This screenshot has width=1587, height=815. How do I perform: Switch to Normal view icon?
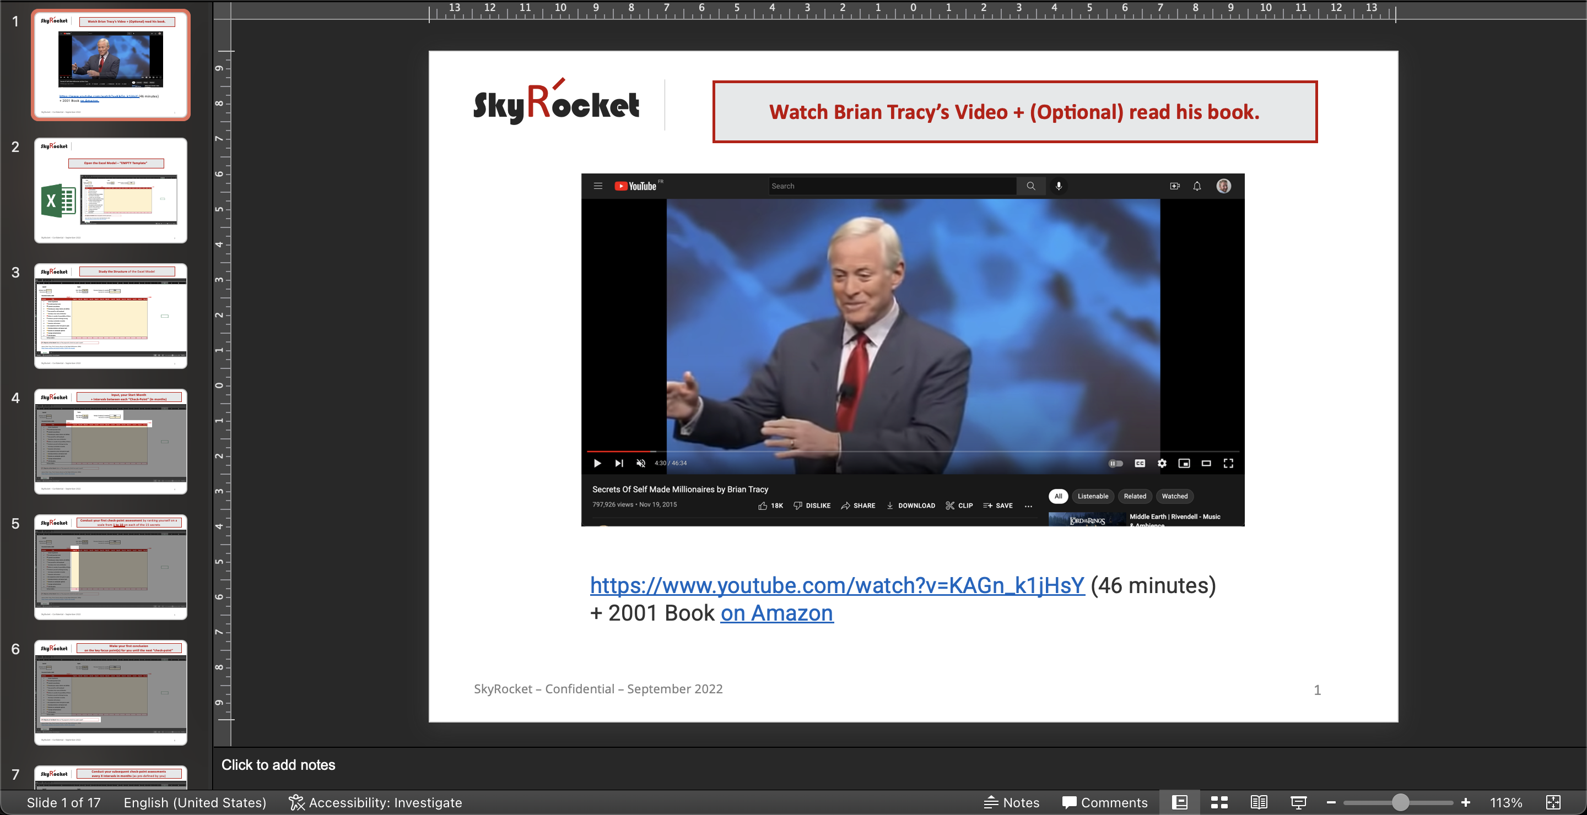1180,802
